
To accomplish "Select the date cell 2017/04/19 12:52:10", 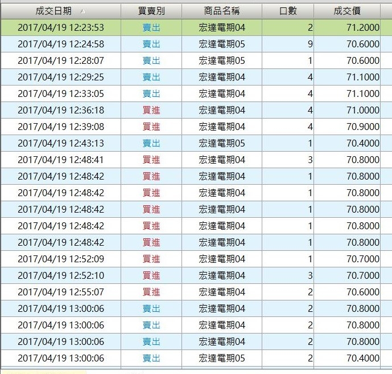I will coord(61,275).
